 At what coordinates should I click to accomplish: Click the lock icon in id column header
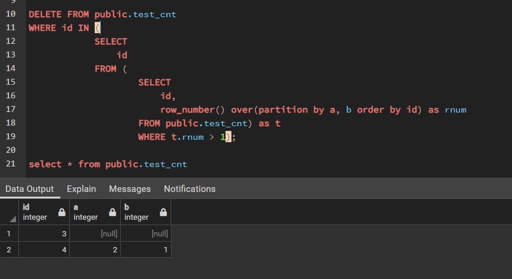click(62, 212)
